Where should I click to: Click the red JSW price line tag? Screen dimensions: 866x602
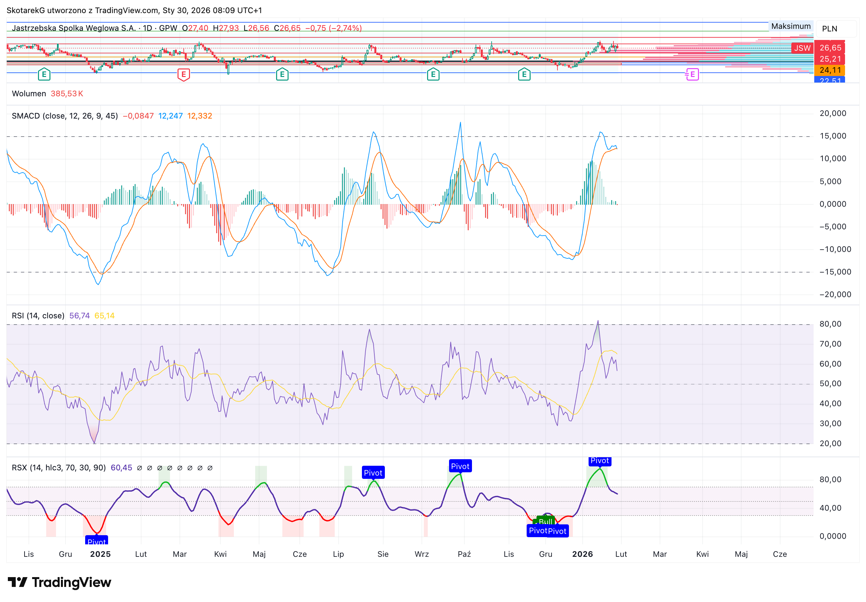pos(802,48)
